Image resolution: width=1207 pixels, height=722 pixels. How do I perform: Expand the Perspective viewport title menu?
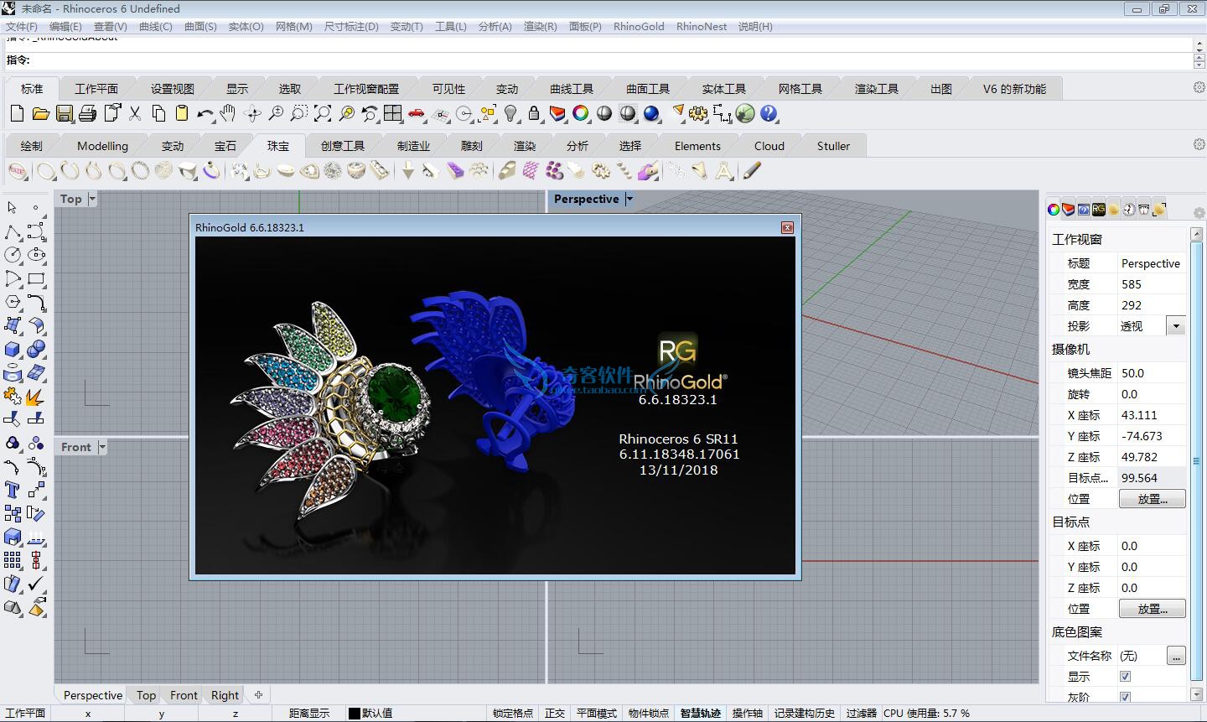(x=629, y=199)
